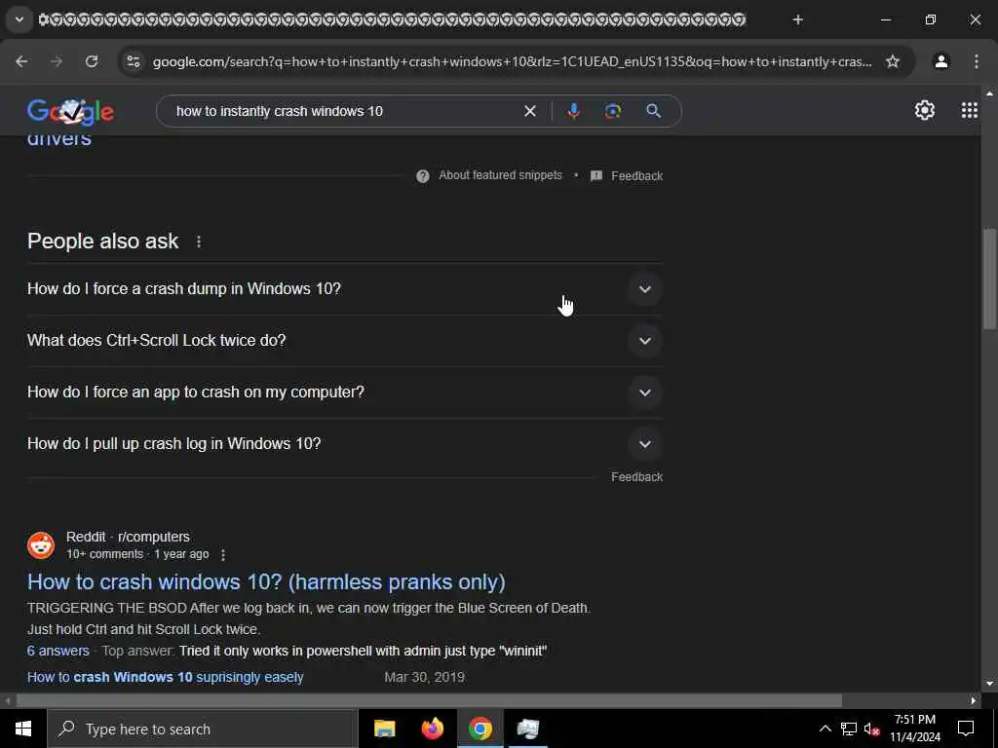
Task: Click the scroll-down arrow of vertical scrollbar
Action: [989, 684]
